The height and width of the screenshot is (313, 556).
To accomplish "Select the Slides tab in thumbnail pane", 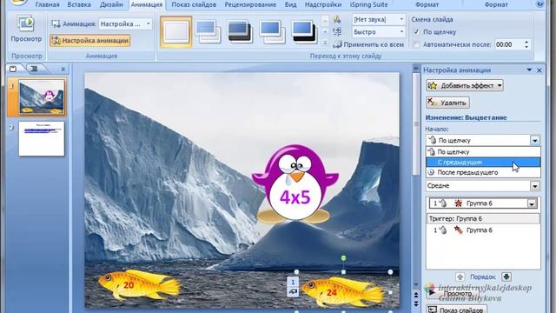I will point(14,69).
